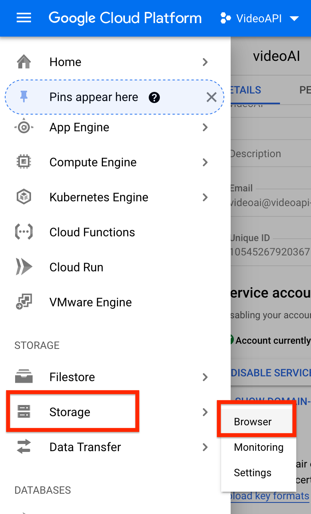Click the VMware Engine icon
The width and height of the screenshot is (311, 514).
[24, 302]
